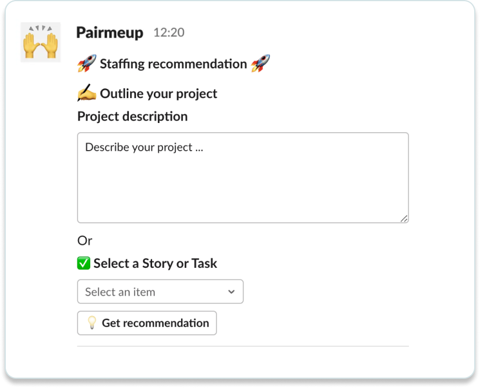Click the Outline your project heading
This screenshot has width=480, height=388.
click(158, 94)
